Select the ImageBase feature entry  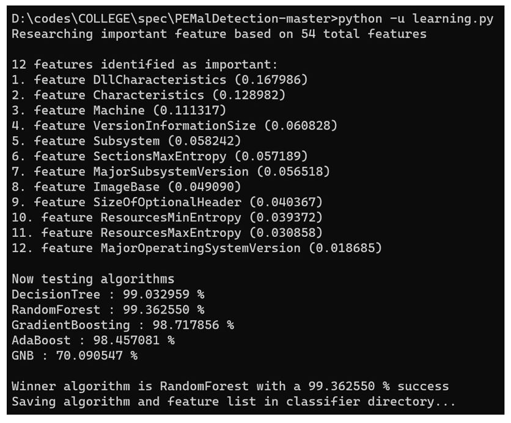click(127, 187)
